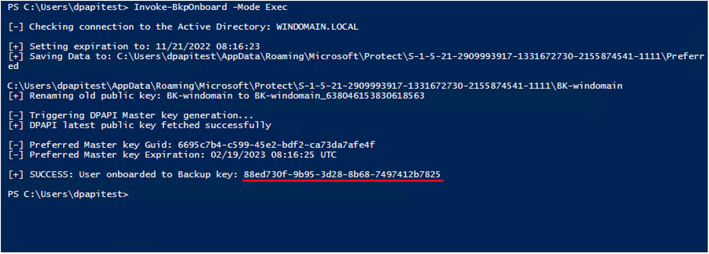Click the empty PowerShell prompt at bottom
709x254 pixels.
pos(68,194)
